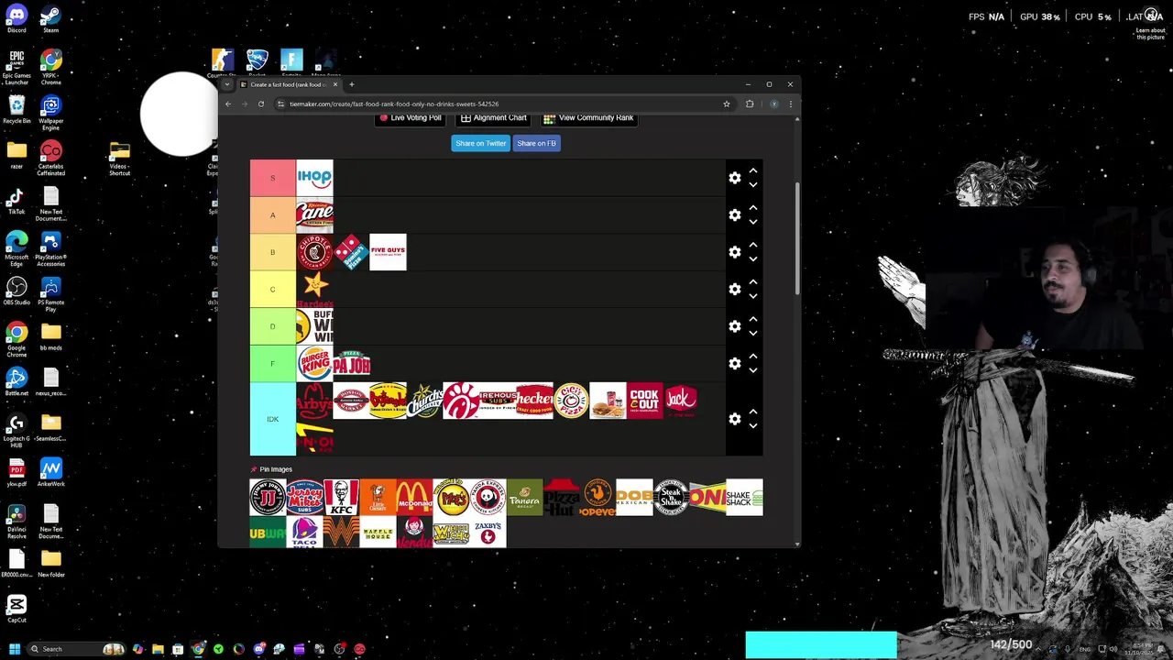Open settings gear for IDK tier row
1173x660 pixels.
tap(734, 419)
